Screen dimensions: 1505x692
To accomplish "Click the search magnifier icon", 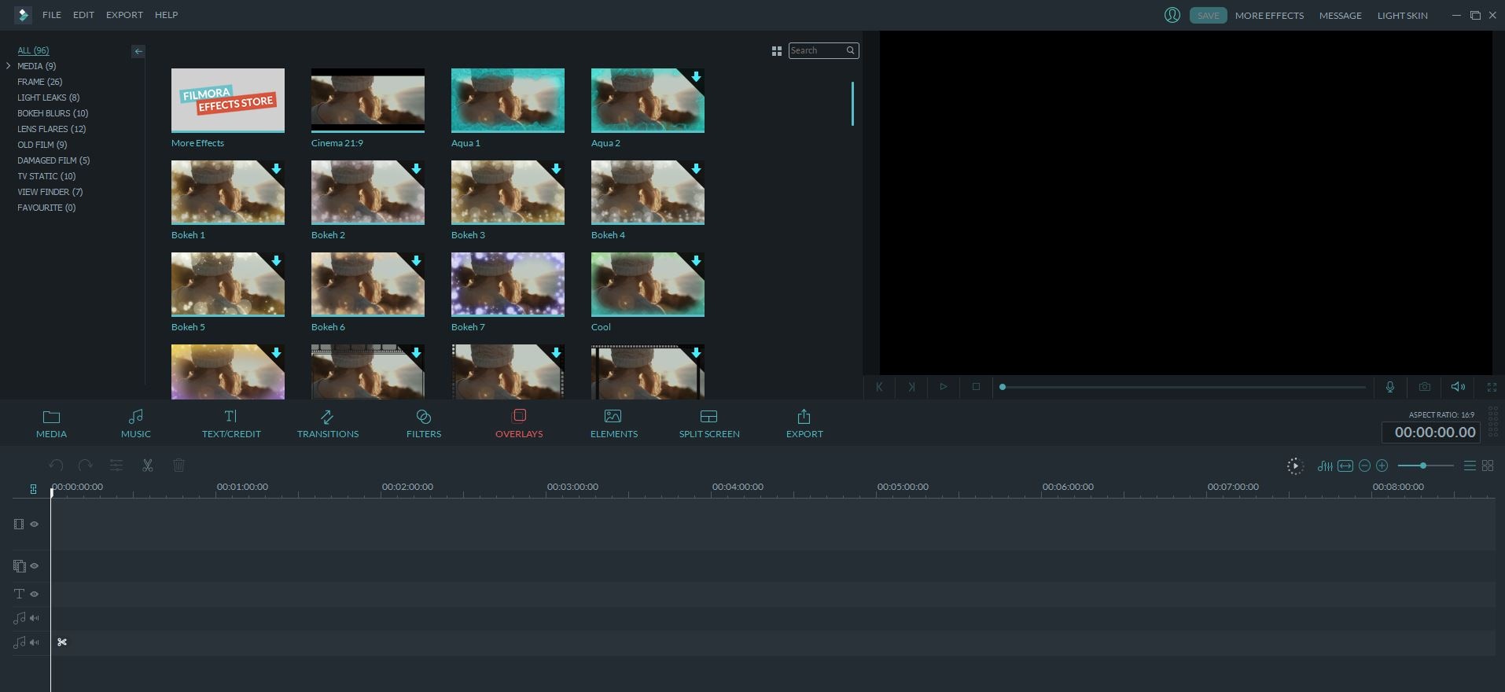I will pos(850,50).
